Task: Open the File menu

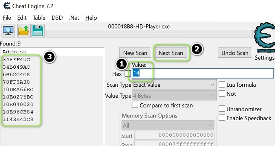Action: 7,18
